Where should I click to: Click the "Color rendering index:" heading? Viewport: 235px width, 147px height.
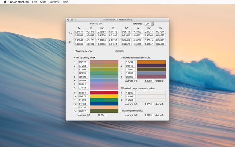(x=85, y=58)
